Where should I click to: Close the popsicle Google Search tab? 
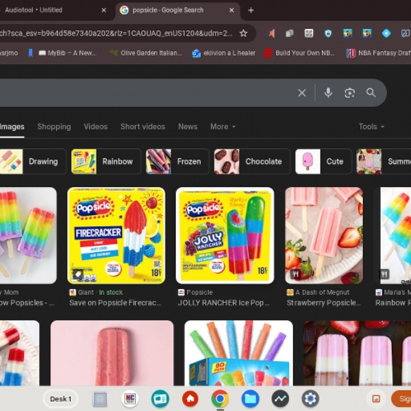click(232, 10)
